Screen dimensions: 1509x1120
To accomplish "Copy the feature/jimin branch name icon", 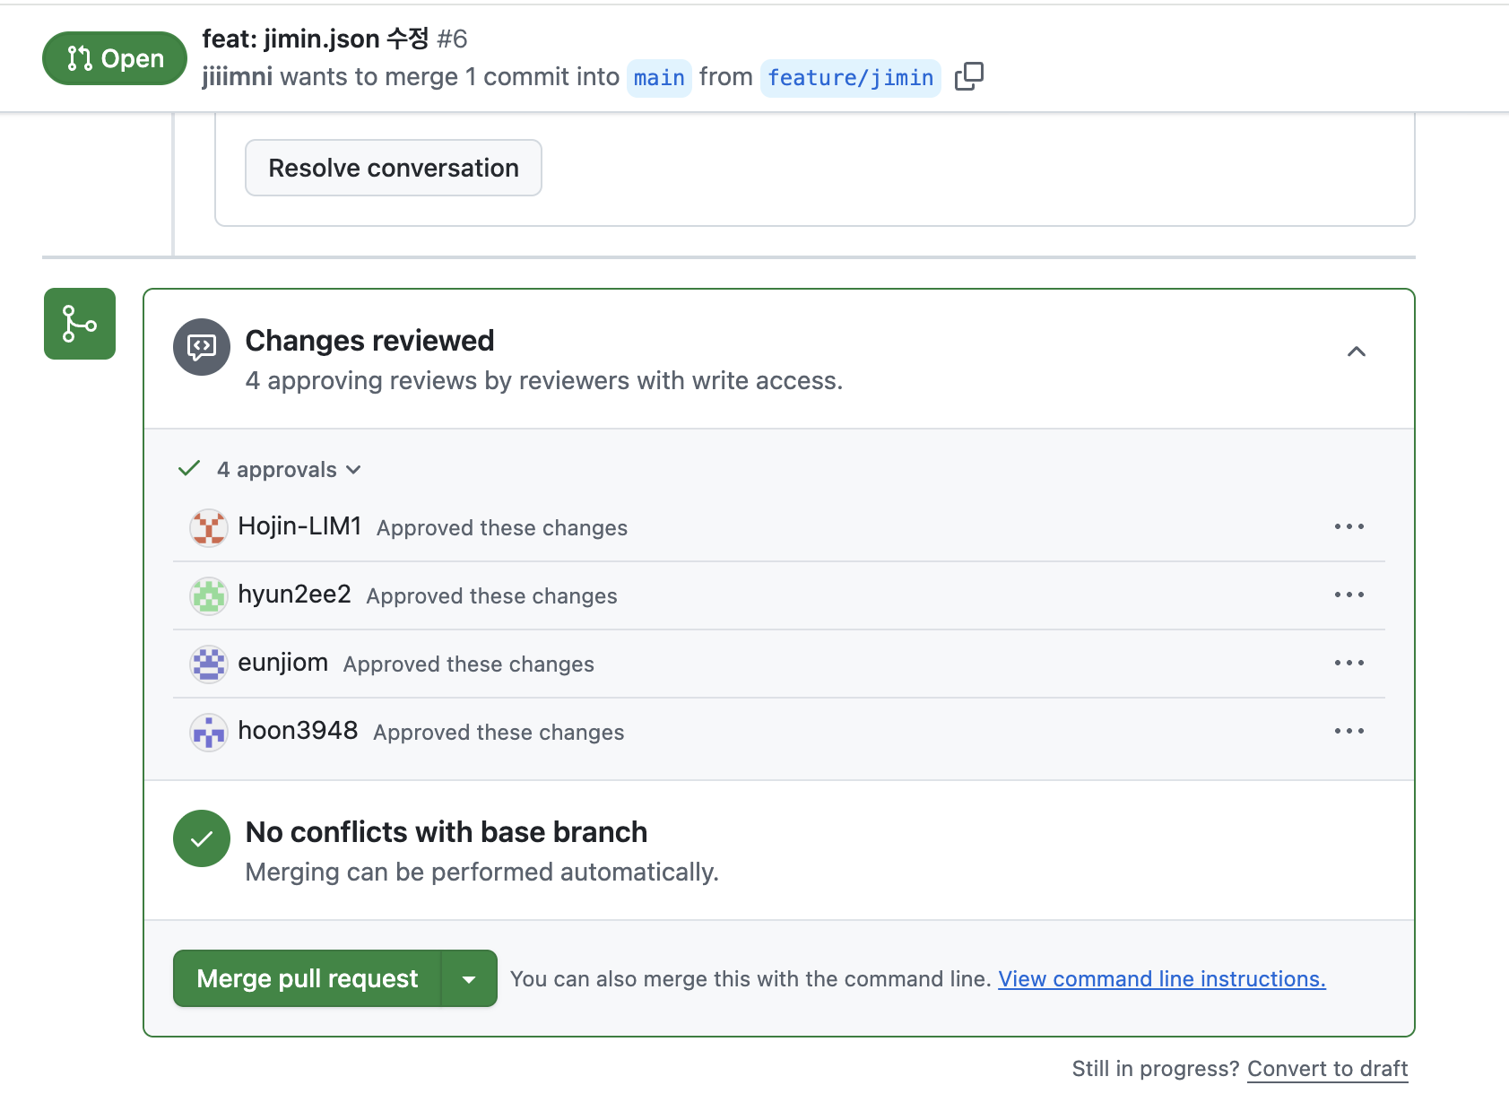I will click(x=968, y=77).
